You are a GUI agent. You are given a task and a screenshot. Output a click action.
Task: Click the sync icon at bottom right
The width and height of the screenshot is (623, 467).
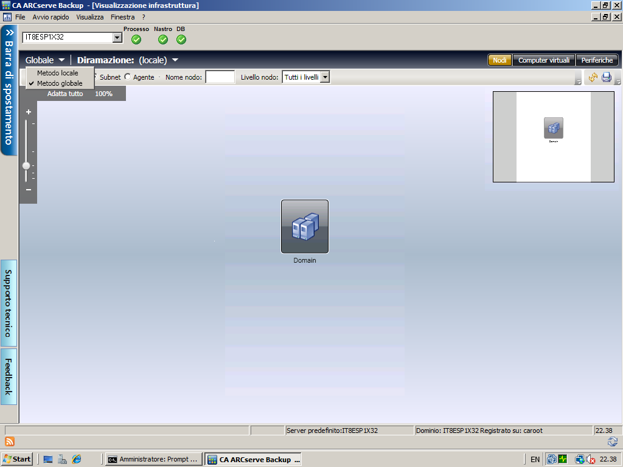pos(613,441)
